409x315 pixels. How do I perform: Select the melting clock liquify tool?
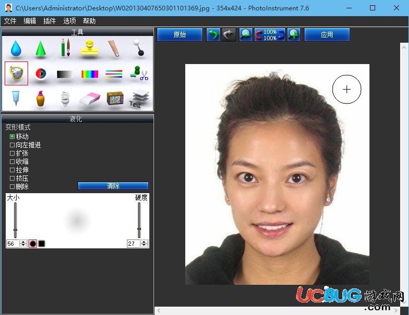tap(16, 73)
